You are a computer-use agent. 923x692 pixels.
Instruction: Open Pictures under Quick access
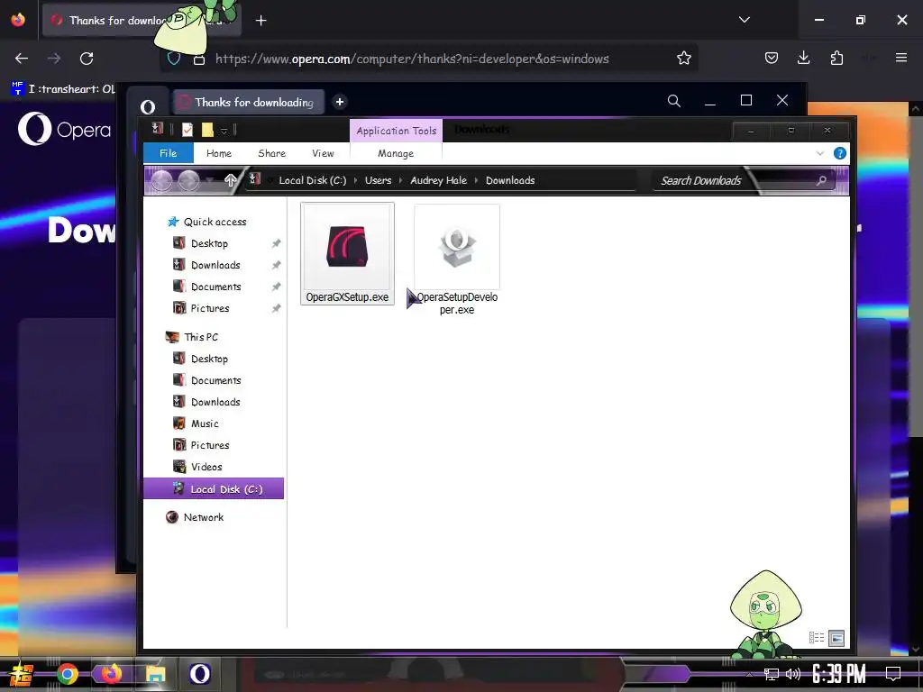tap(201, 308)
